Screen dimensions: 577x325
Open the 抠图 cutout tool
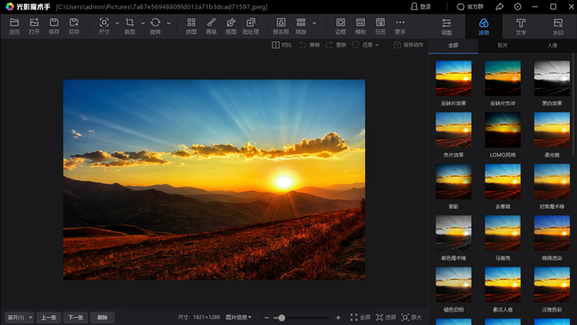click(x=231, y=25)
